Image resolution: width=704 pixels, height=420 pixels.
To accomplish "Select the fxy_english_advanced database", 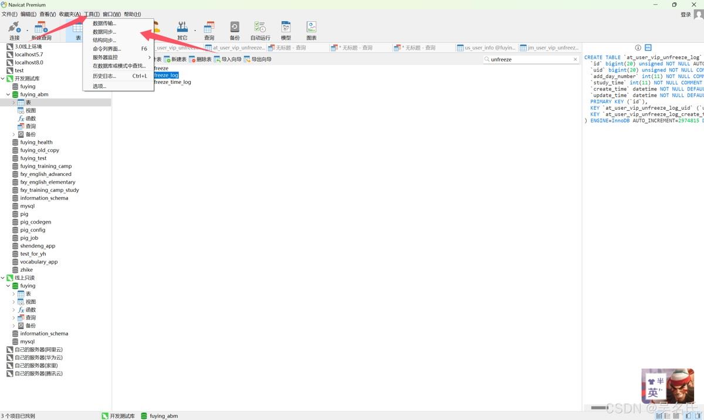I will [46, 174].
